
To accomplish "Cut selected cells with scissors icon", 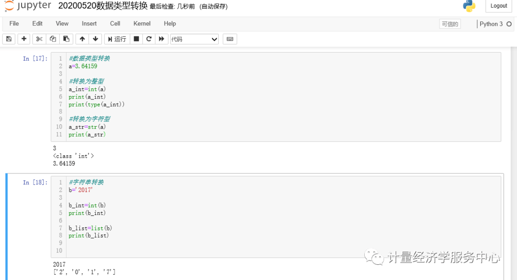I will click(x=39, y=39).
